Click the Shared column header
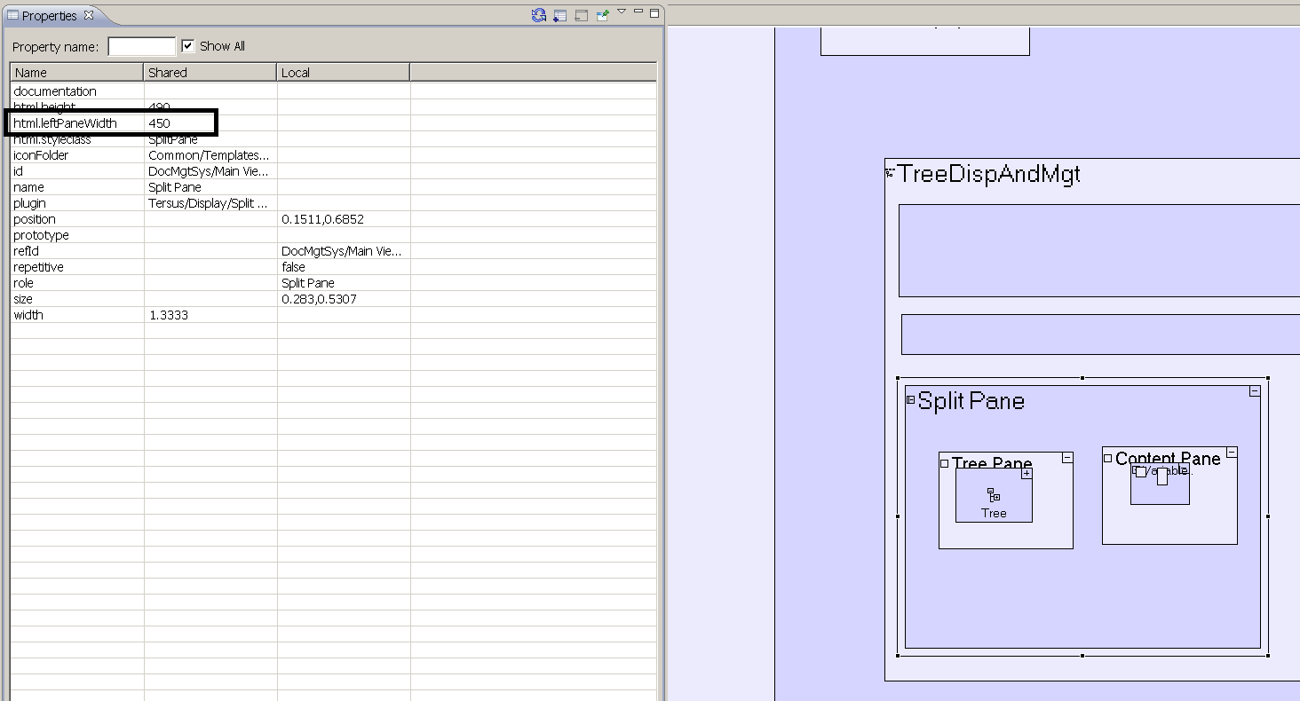The height and width of the screenshot is (701, 1300). click(210, 73)
